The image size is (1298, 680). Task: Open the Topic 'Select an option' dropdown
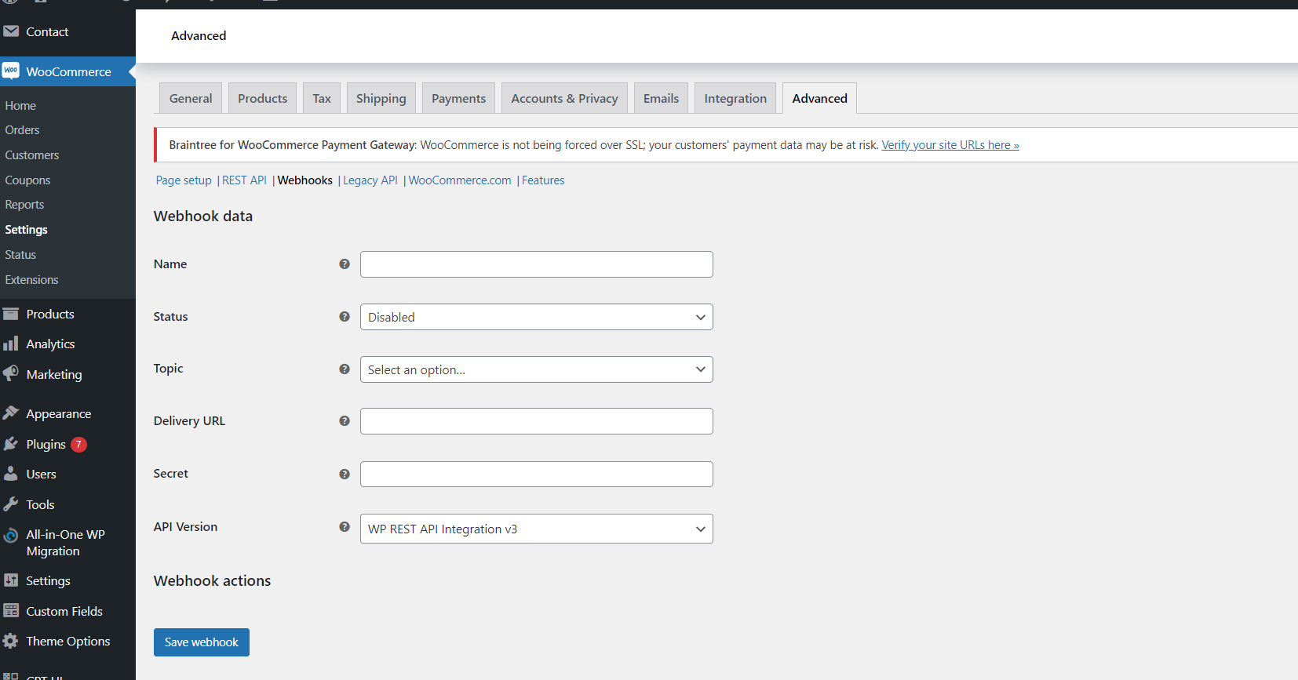point(537,369)
